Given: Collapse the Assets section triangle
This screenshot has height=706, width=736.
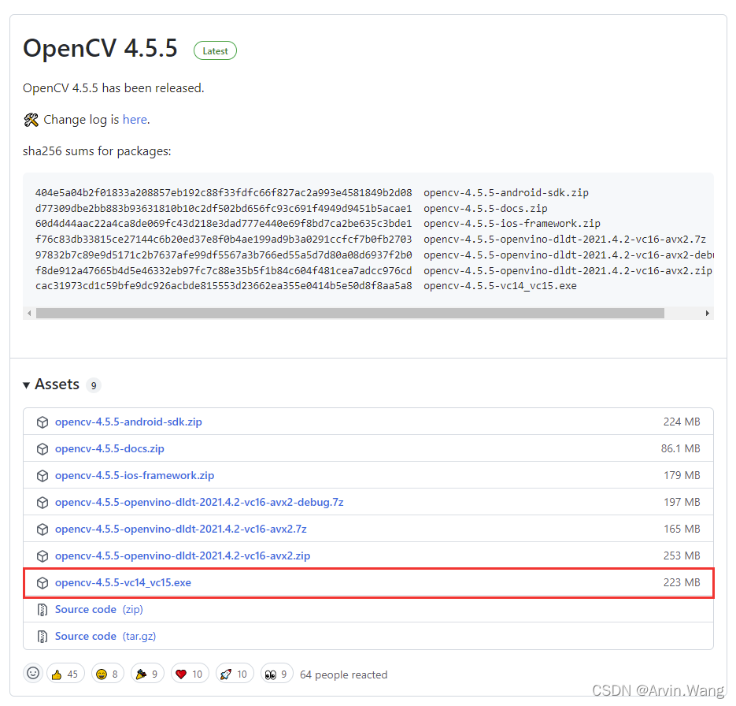Looking at the screenshot, I should 26,385.
